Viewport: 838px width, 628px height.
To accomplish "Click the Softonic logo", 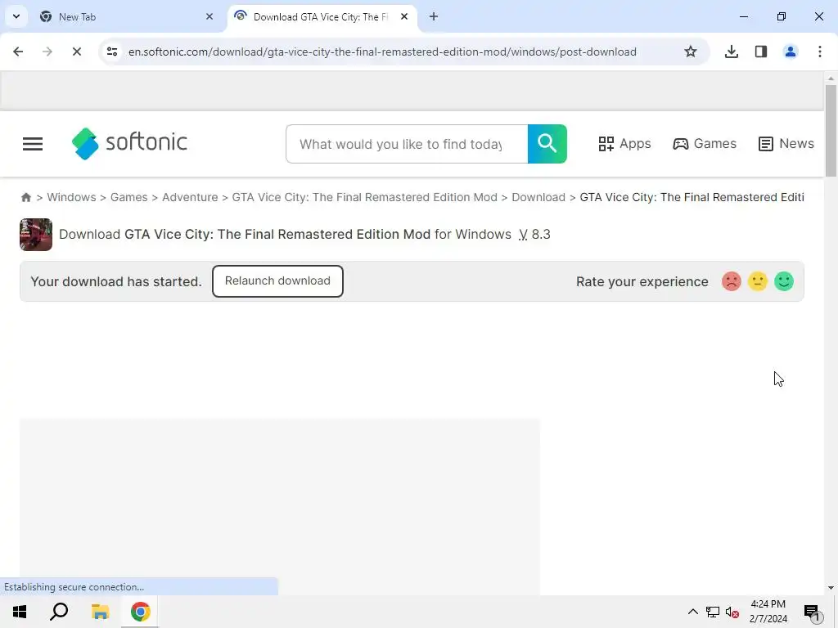I will click(129, 143).
